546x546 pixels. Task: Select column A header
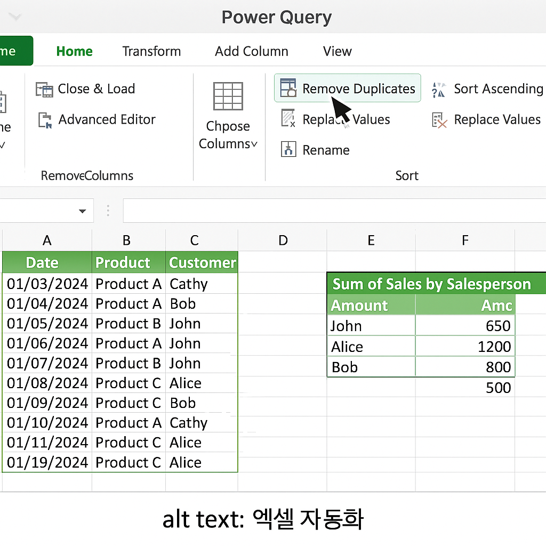[x=47, y=240]
